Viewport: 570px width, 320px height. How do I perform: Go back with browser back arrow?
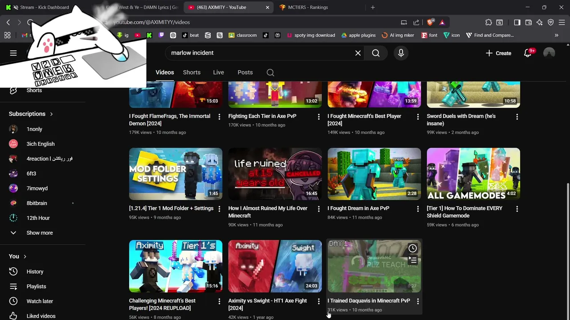[8, 22]
